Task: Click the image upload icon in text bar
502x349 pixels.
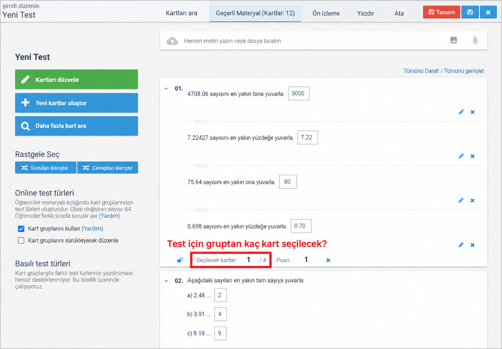Action: click(x=453, y=40)
